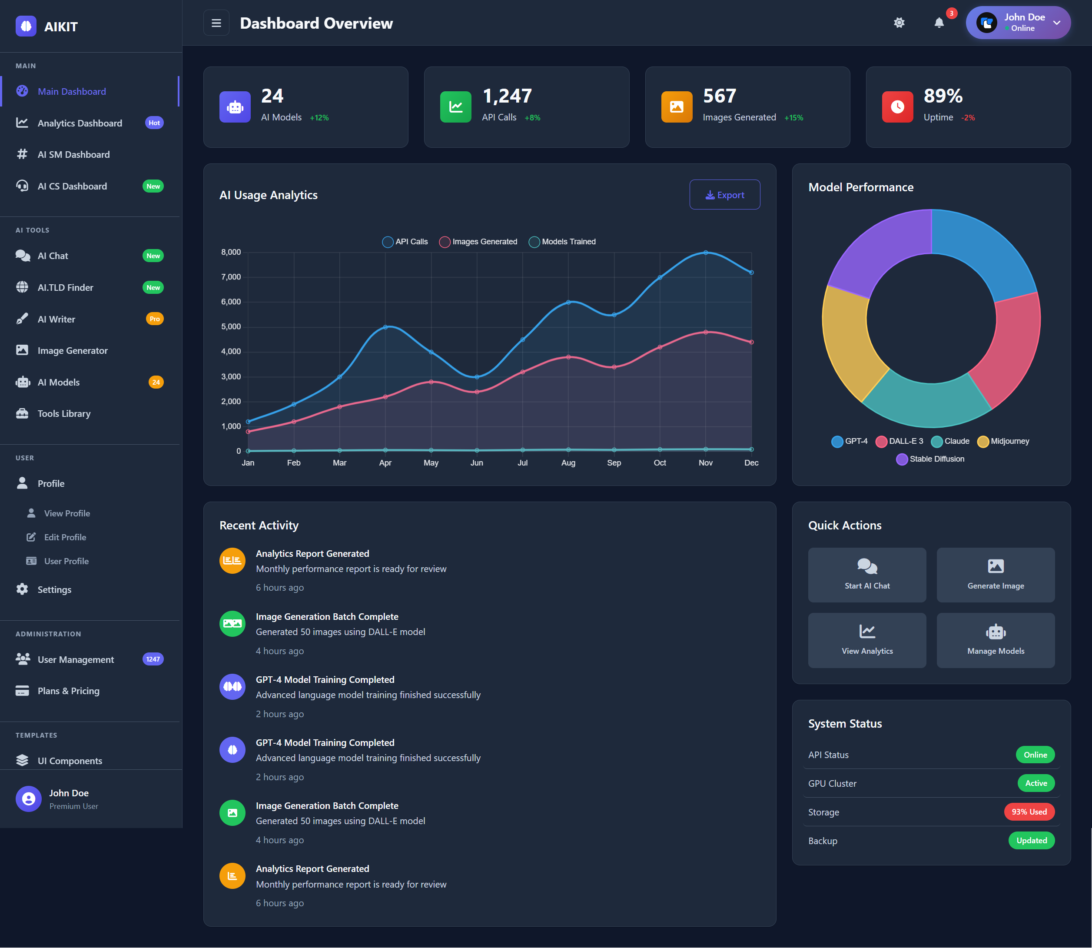Expand the John Doe user dropdown chevron
This screenshot has width=1092, height=948.
pos(1056,23)
